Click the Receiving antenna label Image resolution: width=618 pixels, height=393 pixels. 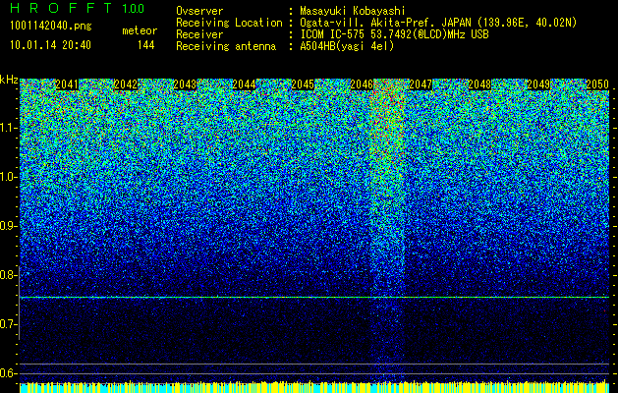(x=226, y=46)
